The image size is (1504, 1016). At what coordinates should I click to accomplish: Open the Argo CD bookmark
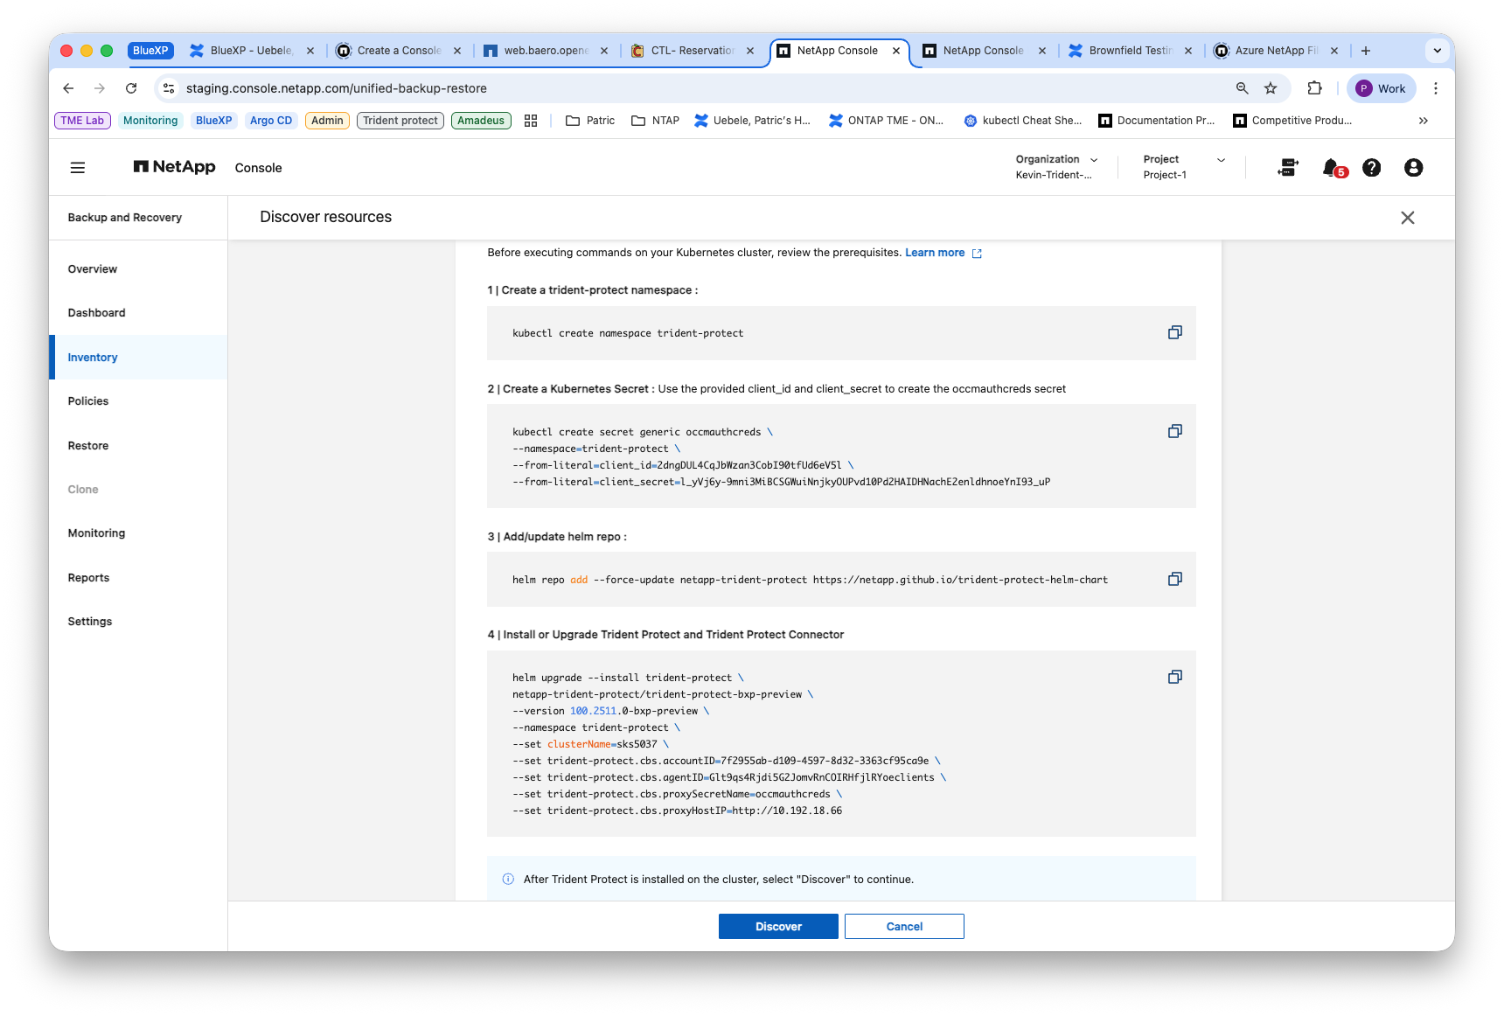271,121
